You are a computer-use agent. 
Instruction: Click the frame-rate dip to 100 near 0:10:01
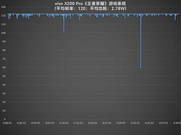point(64,23)
